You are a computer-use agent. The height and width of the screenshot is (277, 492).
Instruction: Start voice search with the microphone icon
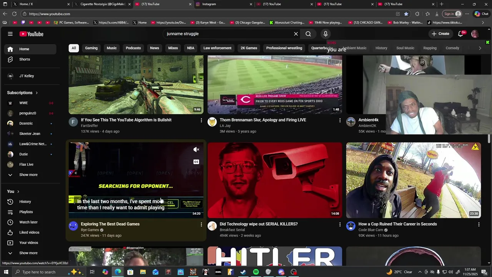pyautogui.click(x=326, y=34)
